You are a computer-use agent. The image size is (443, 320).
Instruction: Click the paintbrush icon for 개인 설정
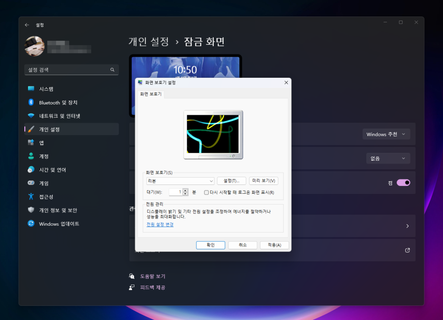[x=31, y=129]
